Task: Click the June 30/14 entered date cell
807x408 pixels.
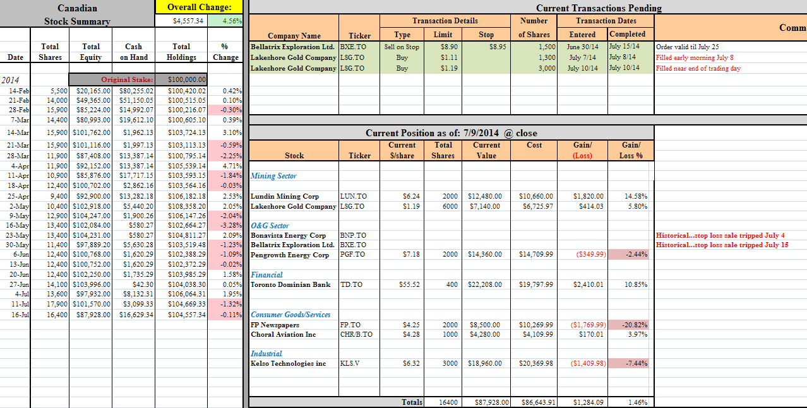Action: pos(583,47)
